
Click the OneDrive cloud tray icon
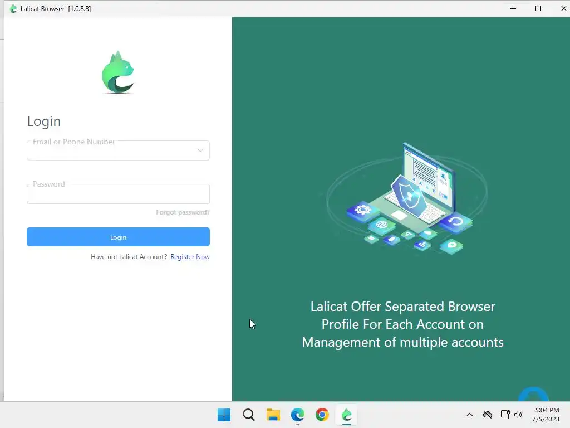point(488,415)
